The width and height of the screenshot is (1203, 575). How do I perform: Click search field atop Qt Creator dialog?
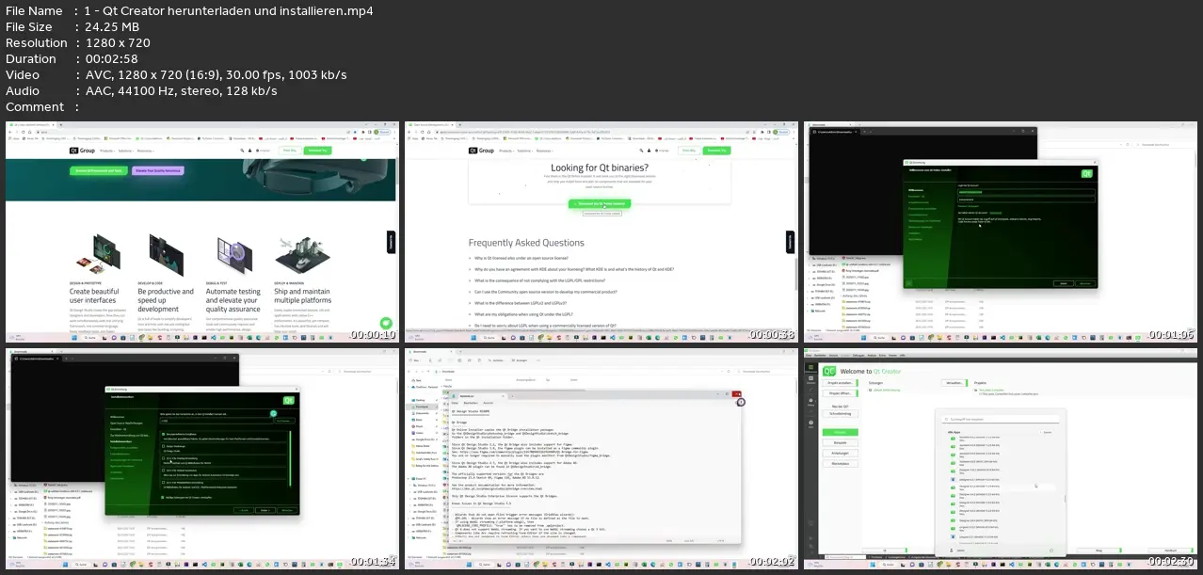click(x=1002, y=419)
